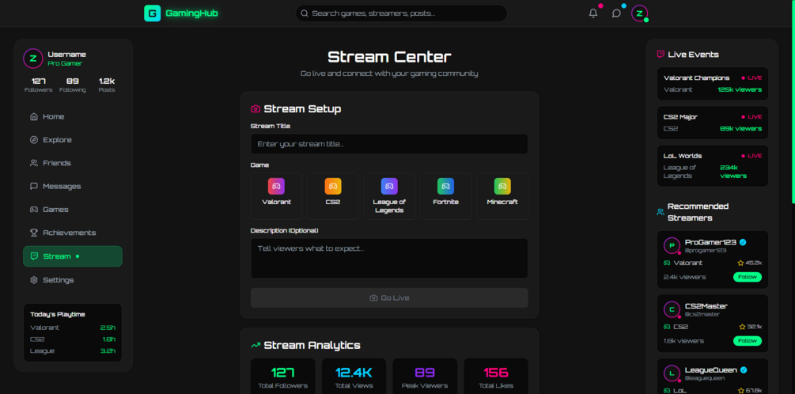Screen dimensions: 795x394
Task: Click LeagueQueen's verified badge
Action: [x=744, y=369]
